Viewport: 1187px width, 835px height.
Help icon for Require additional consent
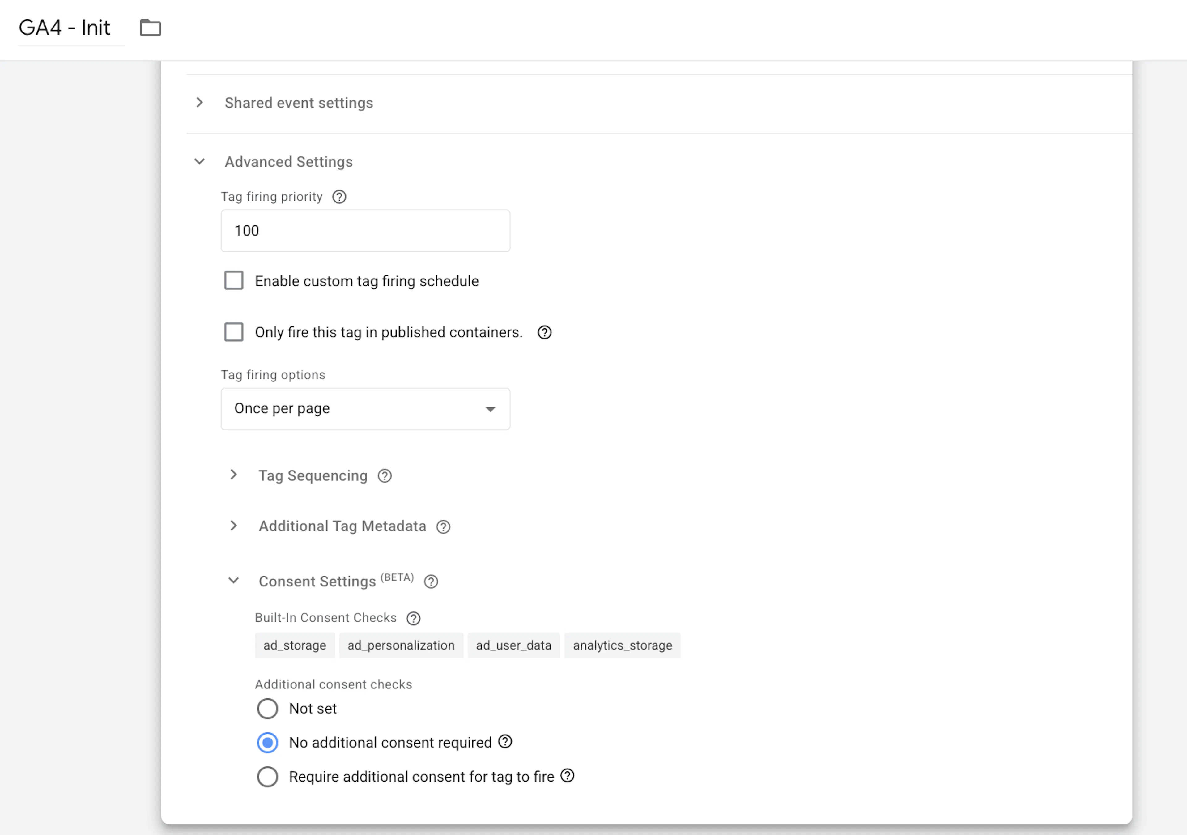568,776
